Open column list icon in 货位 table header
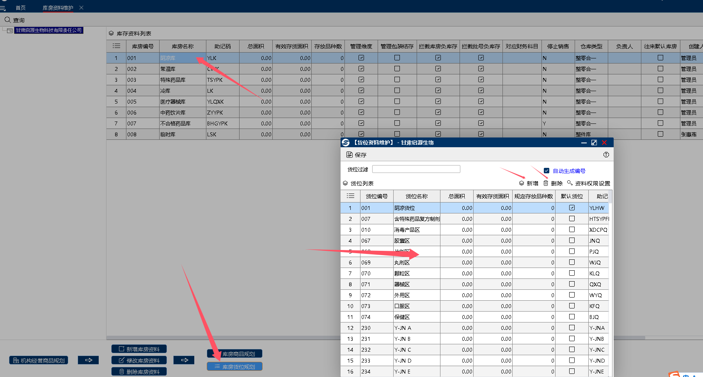 [350, 196]
